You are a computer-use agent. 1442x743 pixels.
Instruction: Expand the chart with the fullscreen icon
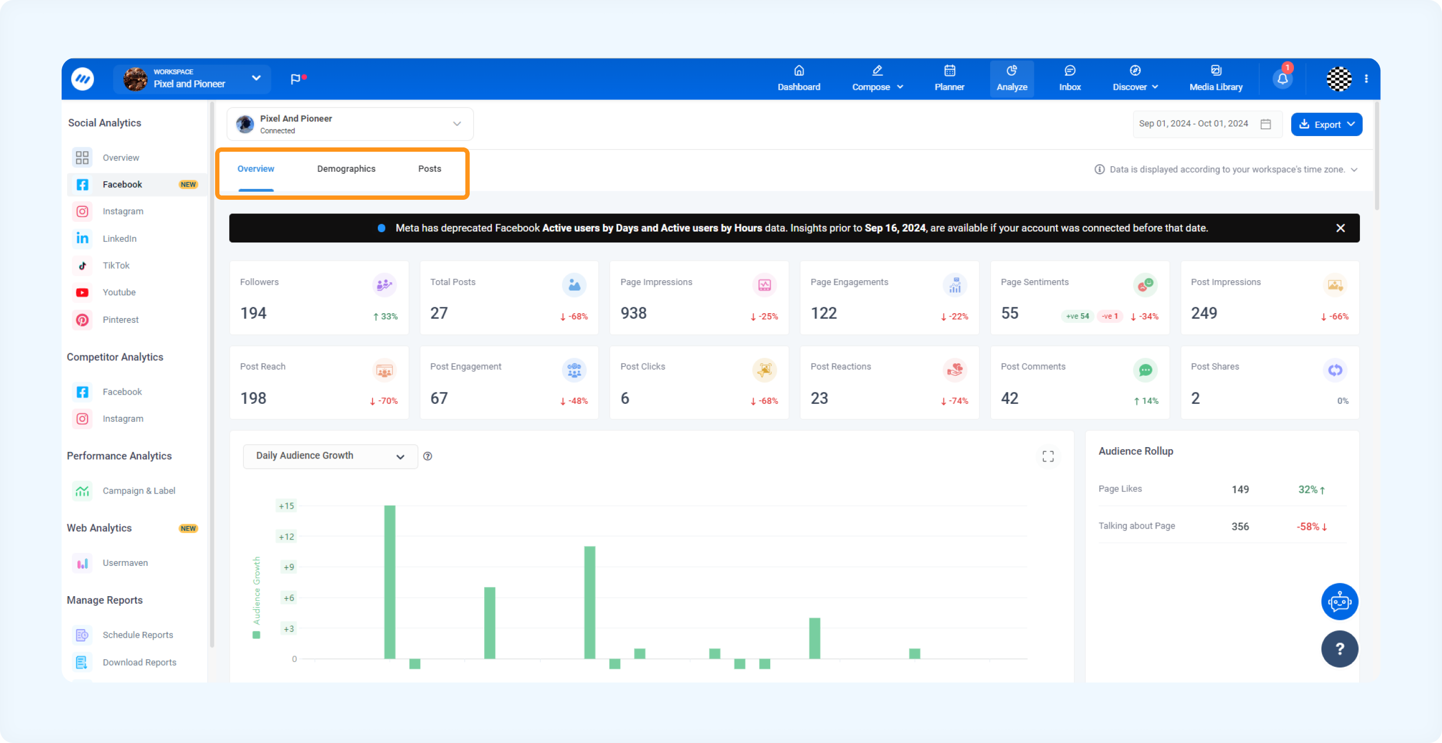(x=1048, y=456)
